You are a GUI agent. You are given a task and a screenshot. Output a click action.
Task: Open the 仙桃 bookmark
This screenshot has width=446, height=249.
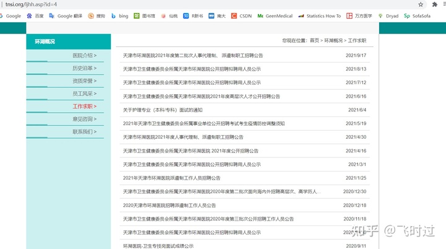tap(169, 16)
